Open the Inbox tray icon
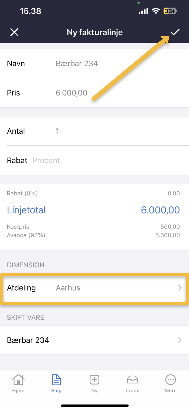189x410 pixels. tap(132, 380)
